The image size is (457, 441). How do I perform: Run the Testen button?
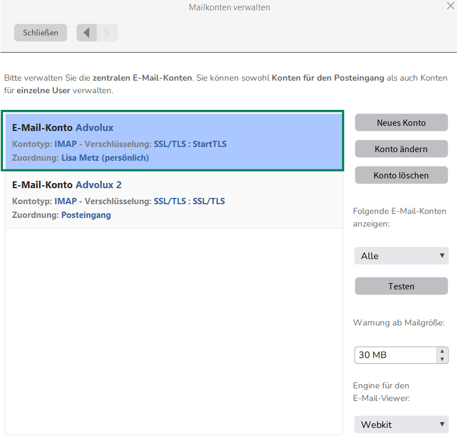pos(401,286)
